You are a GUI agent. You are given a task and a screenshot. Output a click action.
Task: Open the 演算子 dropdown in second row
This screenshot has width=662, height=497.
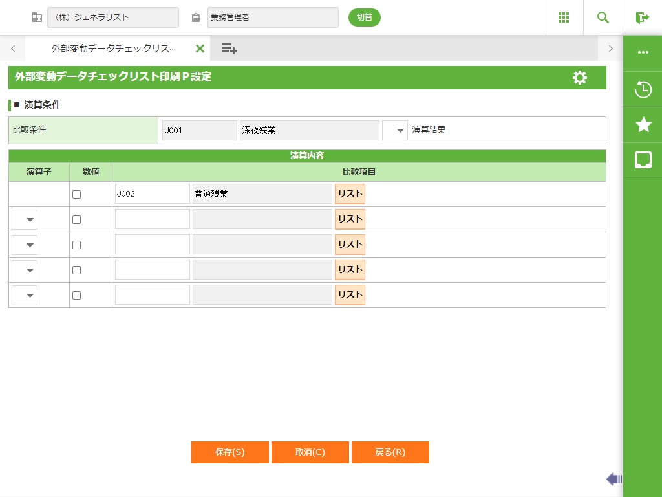coord(25,220)
